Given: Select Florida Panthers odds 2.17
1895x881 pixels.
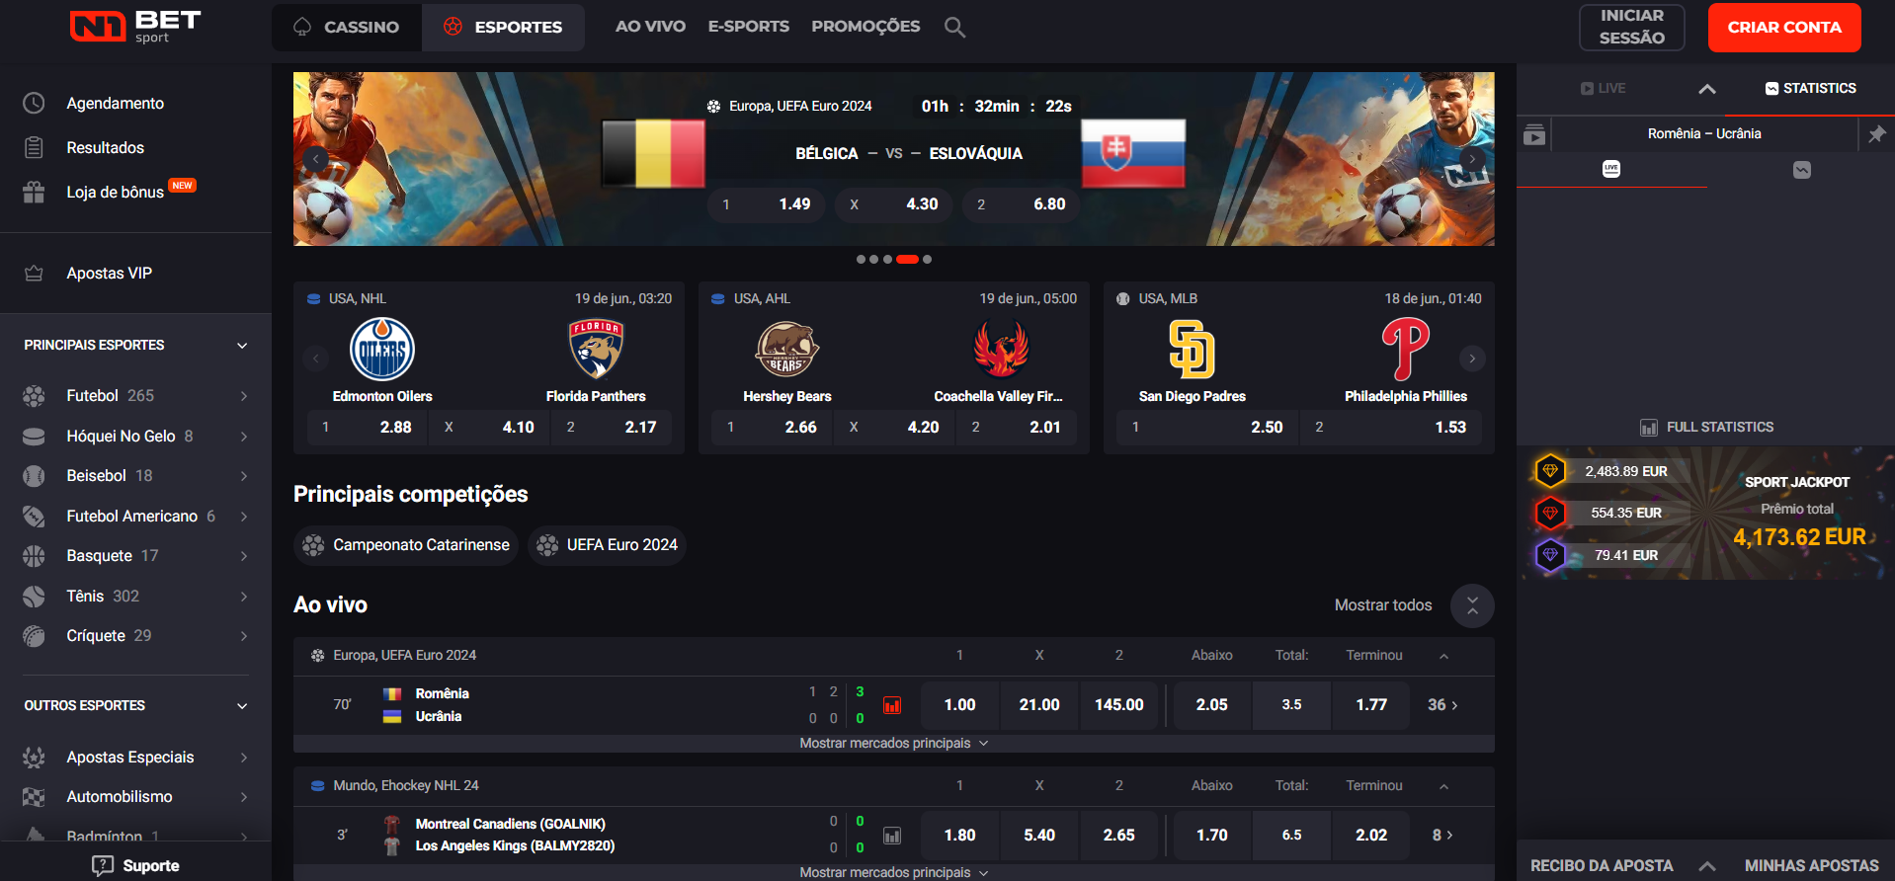Looking at the screenshot, I should coord(612,427).
